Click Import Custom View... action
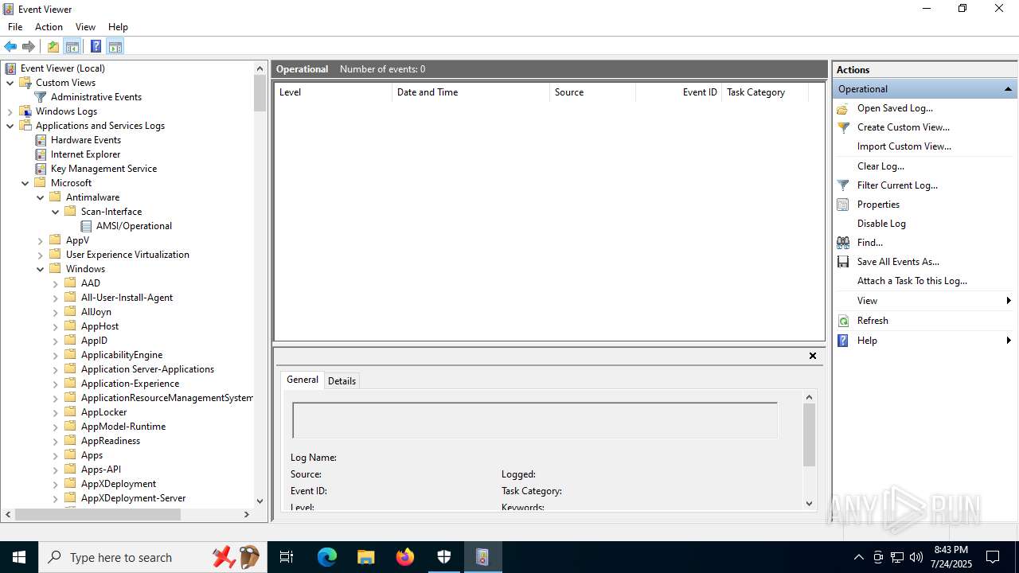This screenshot has height=573, width=1019. pos(904,146)
